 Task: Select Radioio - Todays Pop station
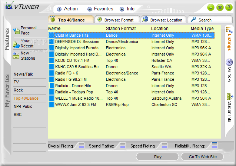click(132, 92)
